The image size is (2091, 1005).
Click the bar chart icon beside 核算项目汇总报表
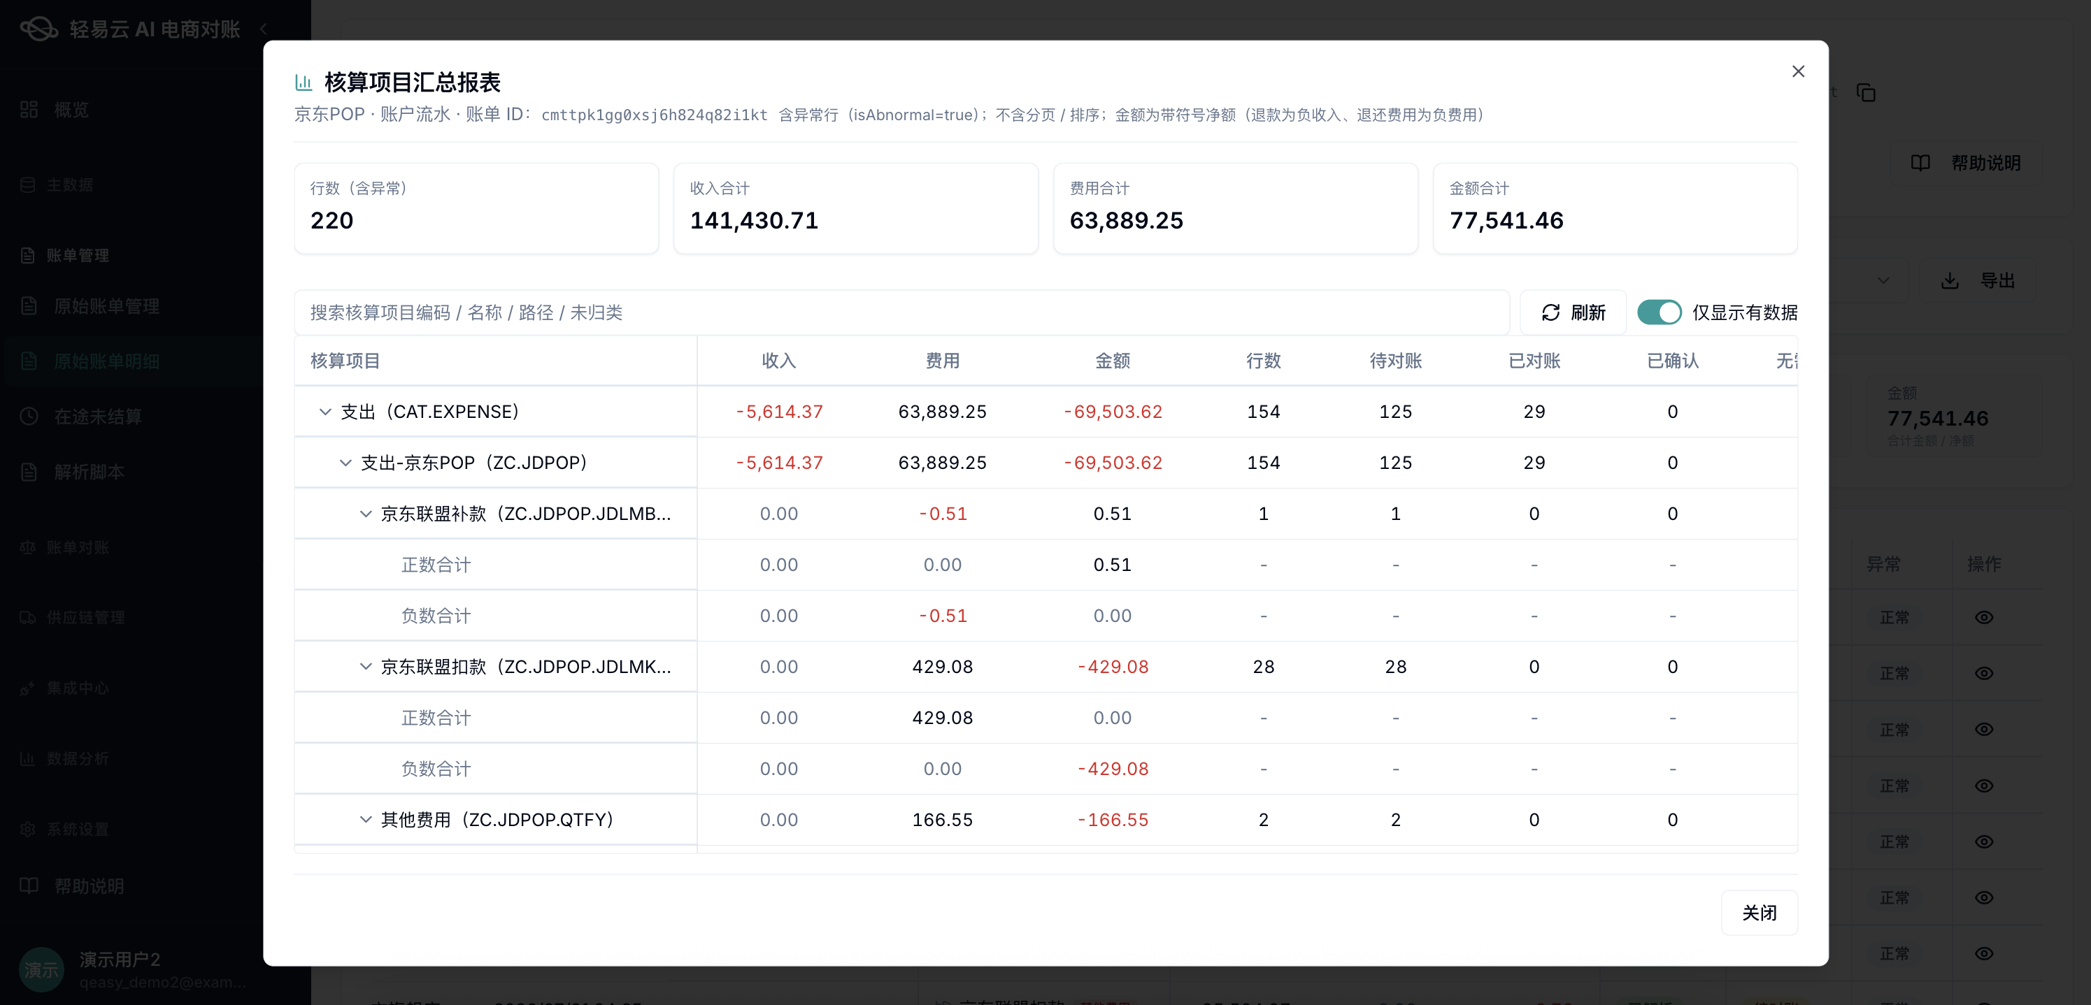pos(304,82)
